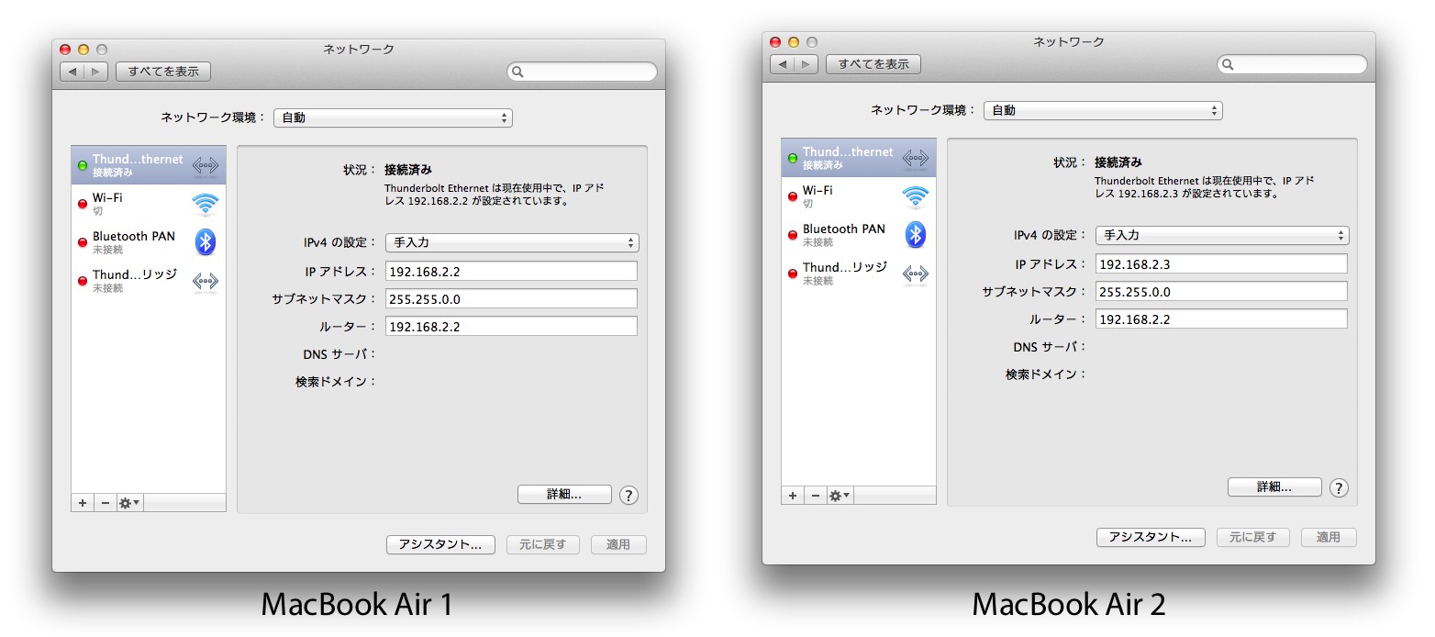Select Wi-Fi service in MacBook Air 2 list
1435x637 pixels.
859,196
